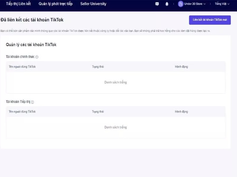Click Tên người dùng TikTok header in official table

pos(22,66)
